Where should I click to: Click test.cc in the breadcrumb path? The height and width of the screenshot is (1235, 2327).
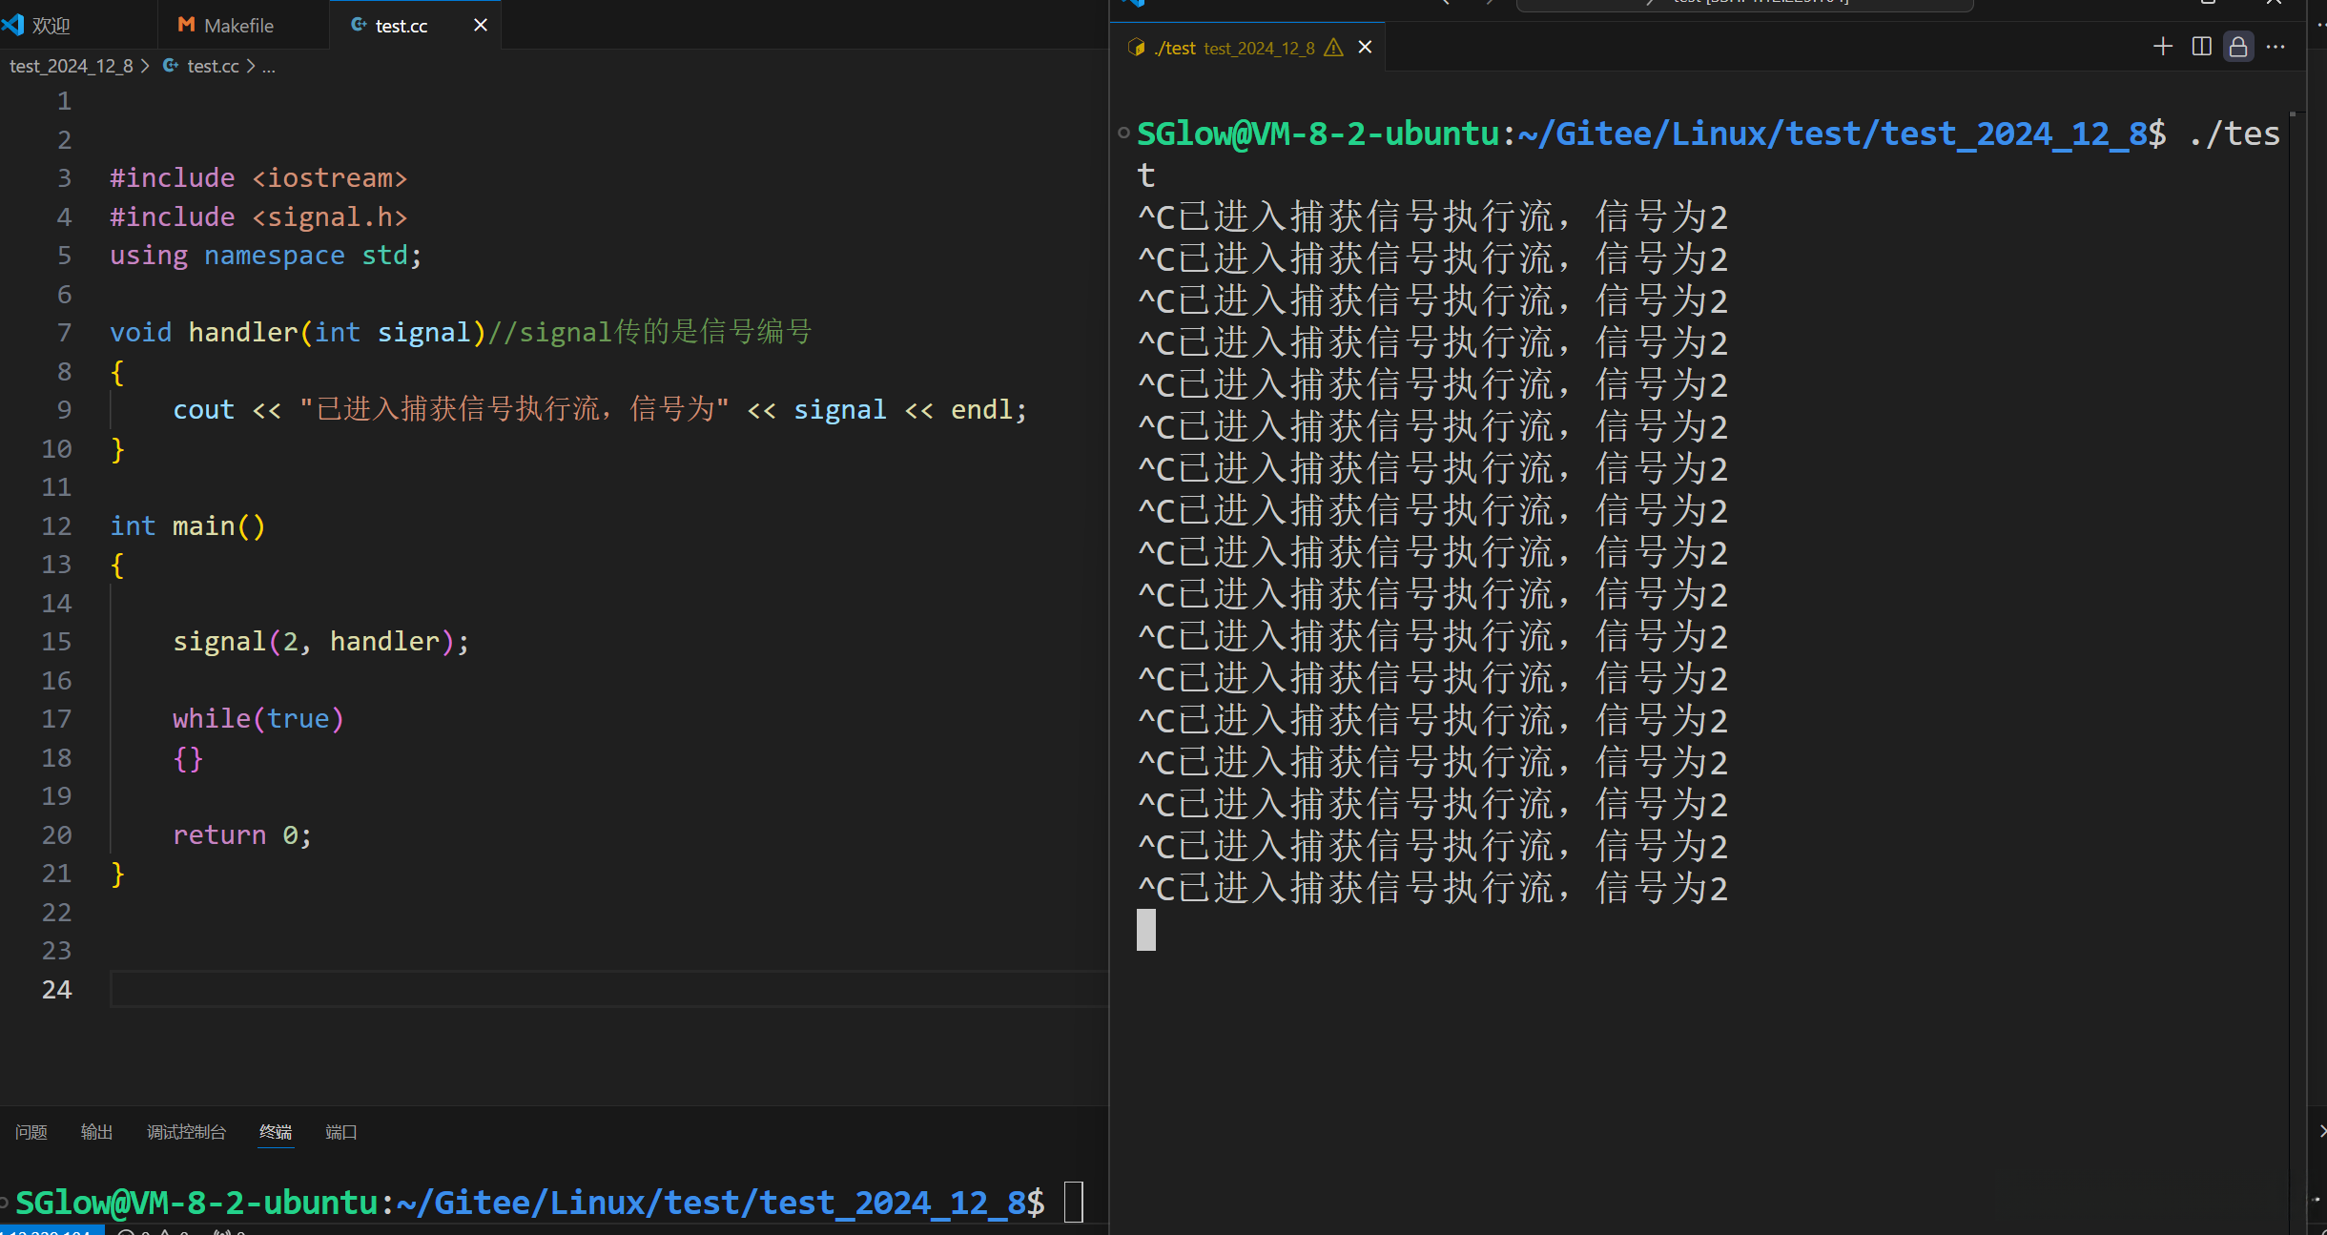pyautogui.click(x=213, y=66)
